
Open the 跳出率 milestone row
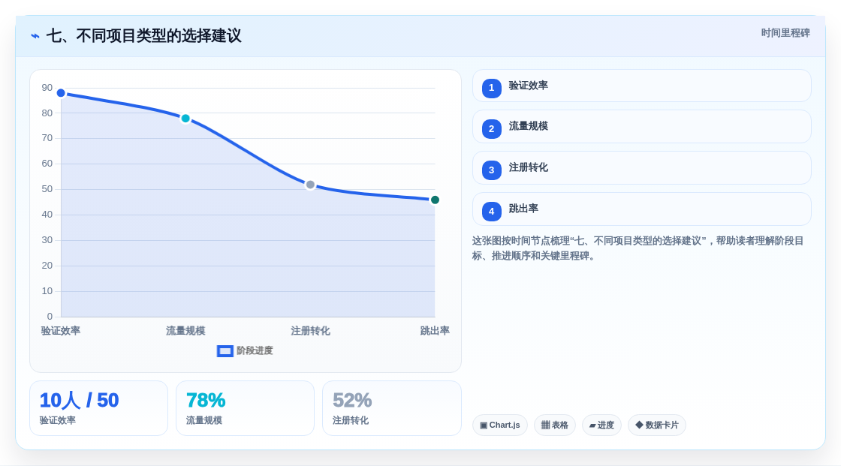641,209
